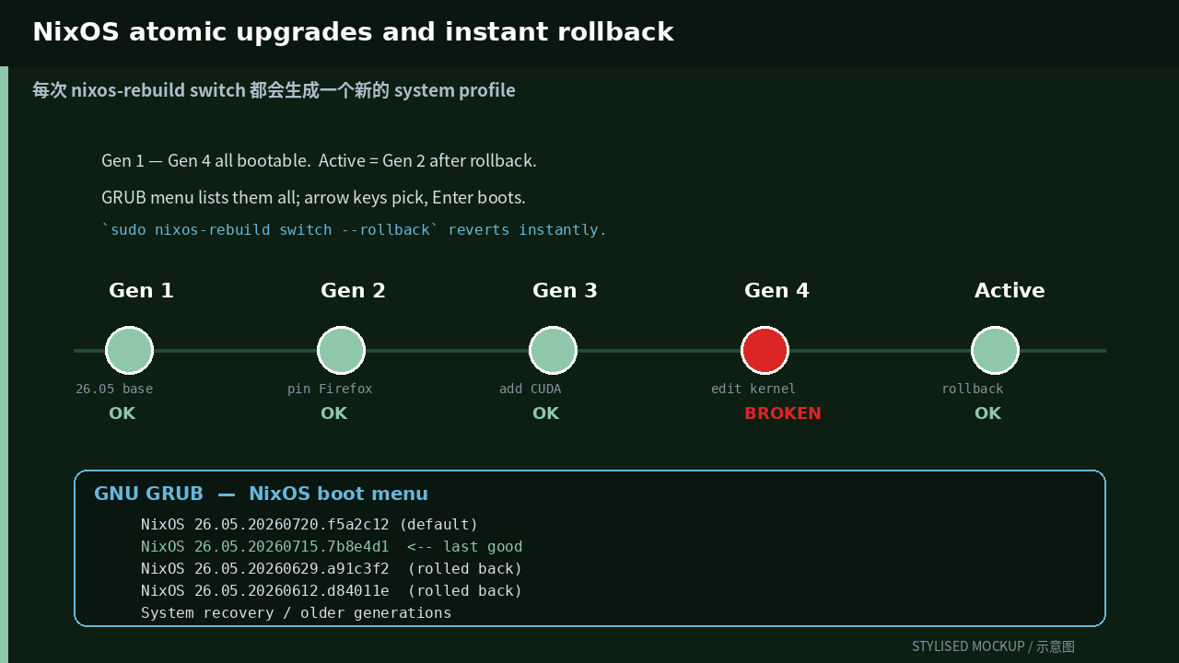Click the 26.05 base caption

pyautogui.click(x=114, y=389)
